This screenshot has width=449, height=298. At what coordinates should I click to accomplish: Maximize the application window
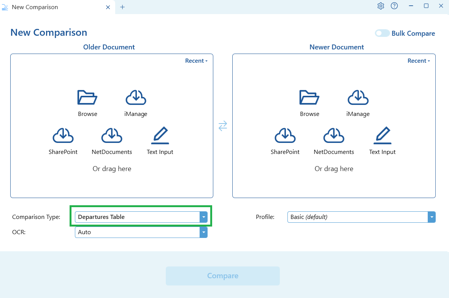click(426, 6)
